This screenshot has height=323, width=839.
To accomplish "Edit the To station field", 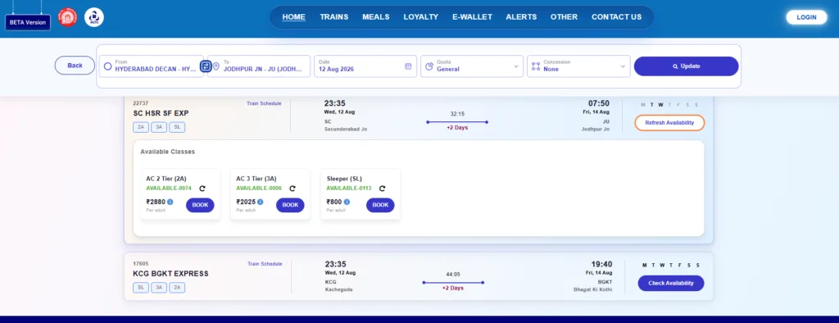I will (x=259, y=66).
